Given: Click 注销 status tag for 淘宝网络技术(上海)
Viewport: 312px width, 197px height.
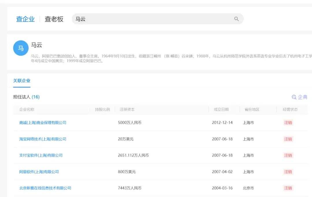Looking at the screenshot, I should pos(288,139).
